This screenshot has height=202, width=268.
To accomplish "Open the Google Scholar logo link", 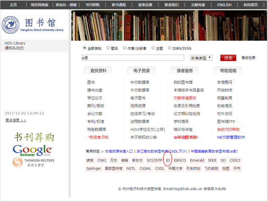I will click(x=33, y=151).
